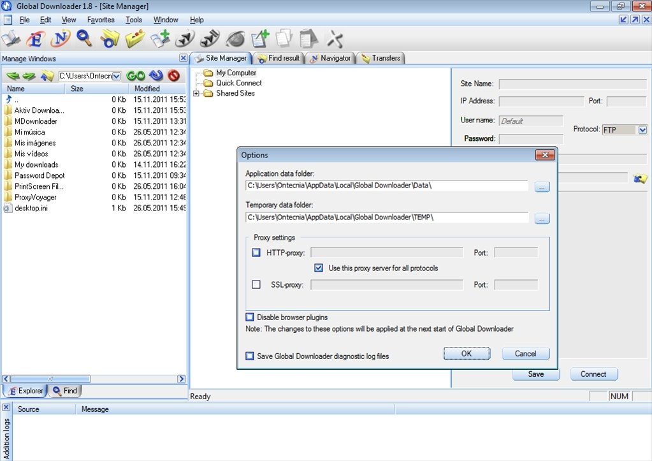Switch to the Transfers tab

[381, 58]
